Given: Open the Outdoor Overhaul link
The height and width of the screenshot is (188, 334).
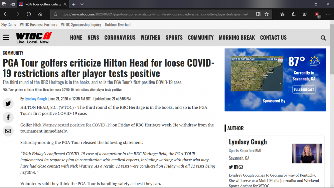Looking at the screenshot, I should [x=118, y=25].
